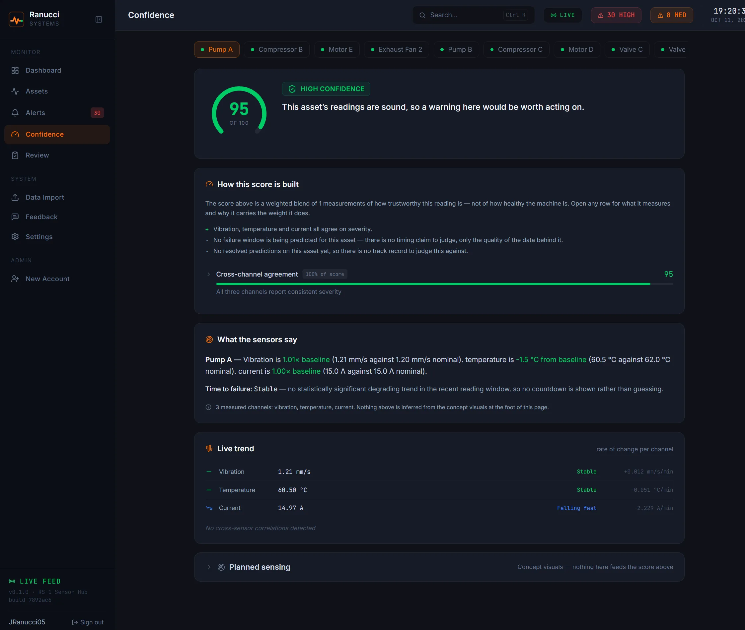Click the Falling fast status label
Screen dimensions: 745x630
577,508
